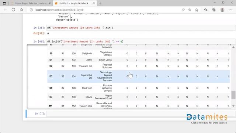The height and width of the screenshot is (133, 236).
Task: Click the zoom magnifier icon
Action: (190, 10)
